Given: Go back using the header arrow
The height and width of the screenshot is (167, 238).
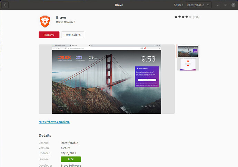Looking at the screenshot, I should point(5,5).
